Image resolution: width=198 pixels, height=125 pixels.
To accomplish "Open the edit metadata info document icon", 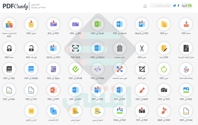I will pos(186,48).
